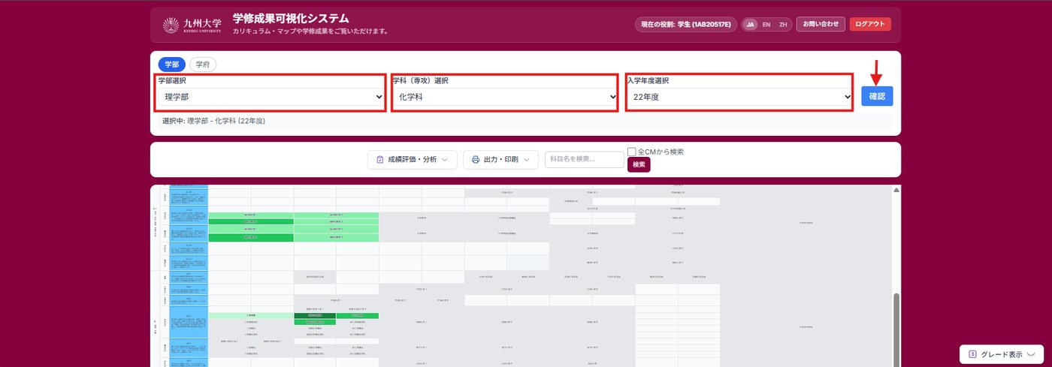The height and width of the screenshot is (367, 1052).
Task: Enable the 全CMから検索 checkbox
Action: pyautogui.click(x=632, y=152)
